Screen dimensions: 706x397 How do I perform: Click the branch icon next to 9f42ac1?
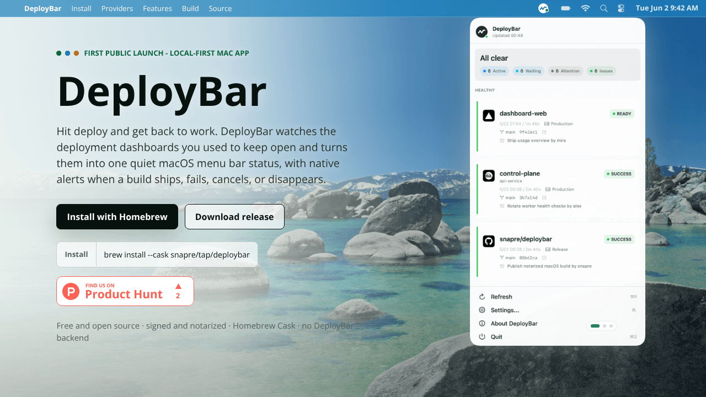[502, 132]
